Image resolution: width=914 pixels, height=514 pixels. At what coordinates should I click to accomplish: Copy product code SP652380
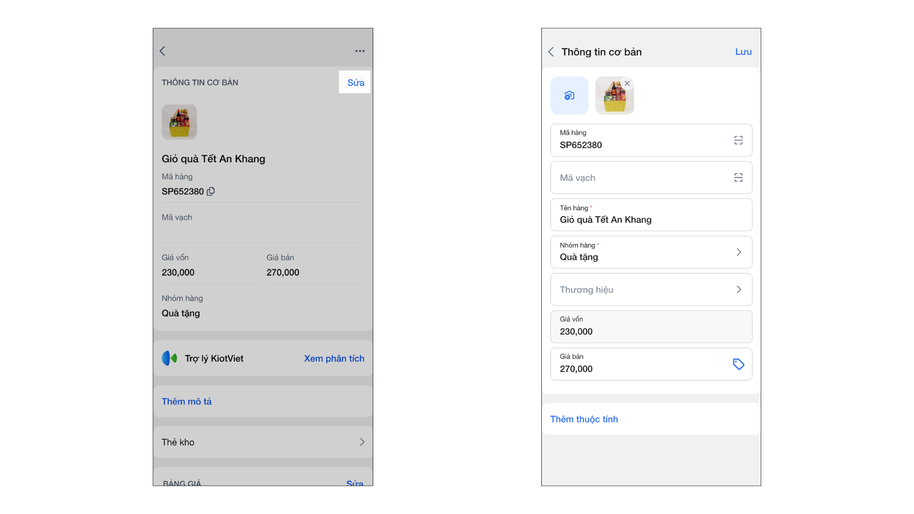[x=211, y=191]
